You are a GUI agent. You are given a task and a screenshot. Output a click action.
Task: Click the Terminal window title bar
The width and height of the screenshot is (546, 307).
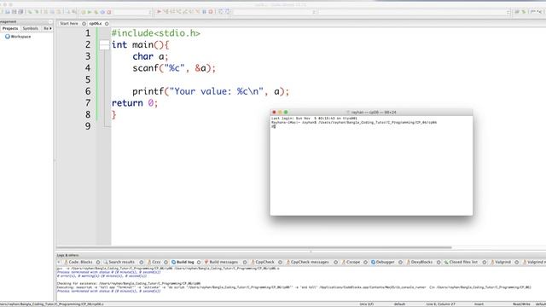tap(371, 112)
